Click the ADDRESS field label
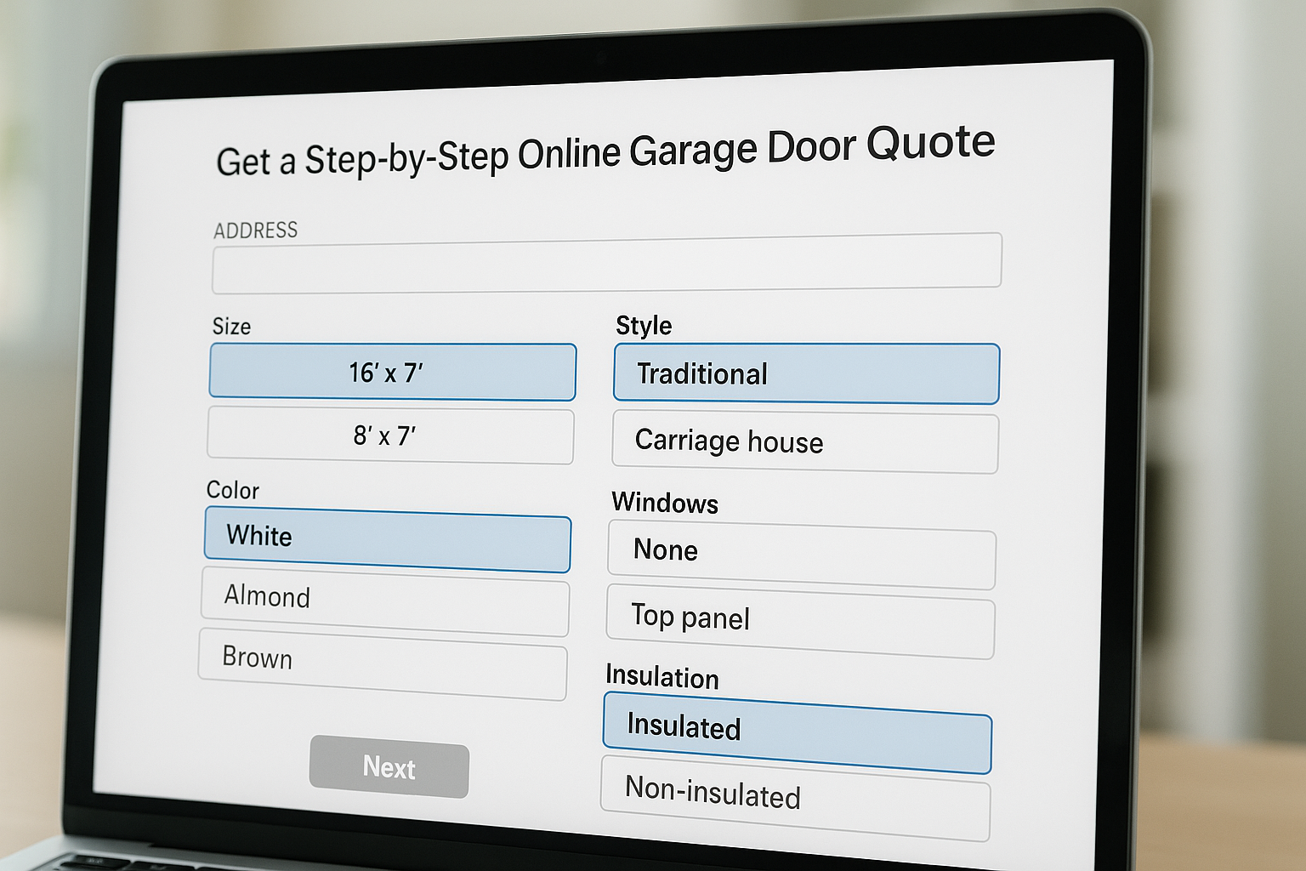 (255, 231)
